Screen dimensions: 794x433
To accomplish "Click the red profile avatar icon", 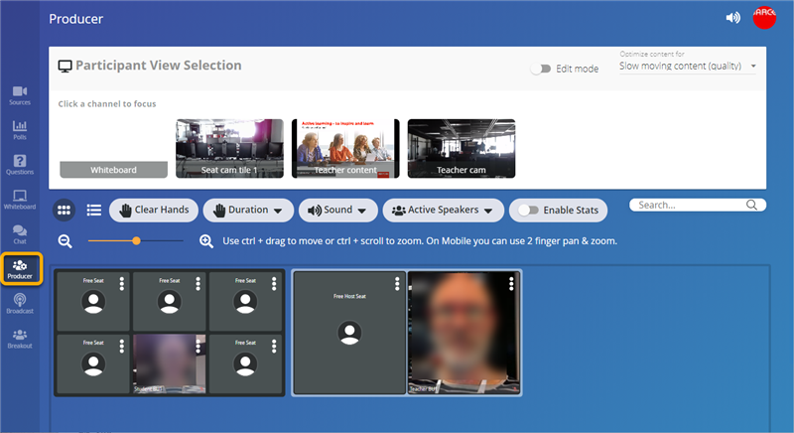I will 764,18.
